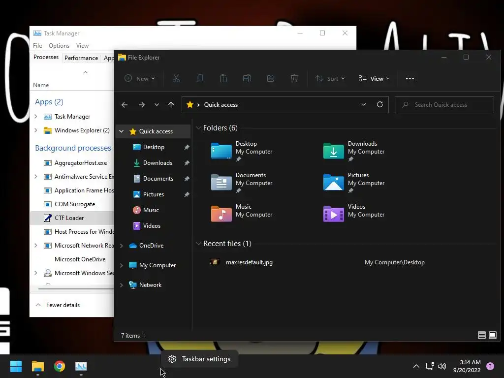Select CTF Loader process in Task Manager
The height and width of the screenshot is (378, 504).
tap(72, 218)
